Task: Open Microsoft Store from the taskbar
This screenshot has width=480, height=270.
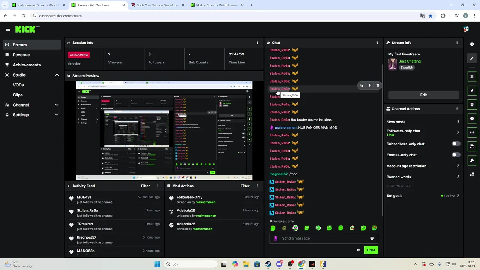Action: click(x=257, y=264)
